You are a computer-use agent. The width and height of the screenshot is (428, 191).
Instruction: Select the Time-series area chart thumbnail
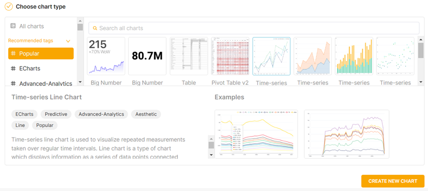tap(313, 56)
